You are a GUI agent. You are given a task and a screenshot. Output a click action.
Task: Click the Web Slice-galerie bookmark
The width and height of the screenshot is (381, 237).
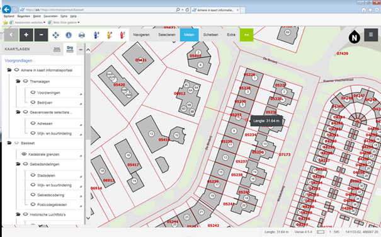(x=64, y=23)
